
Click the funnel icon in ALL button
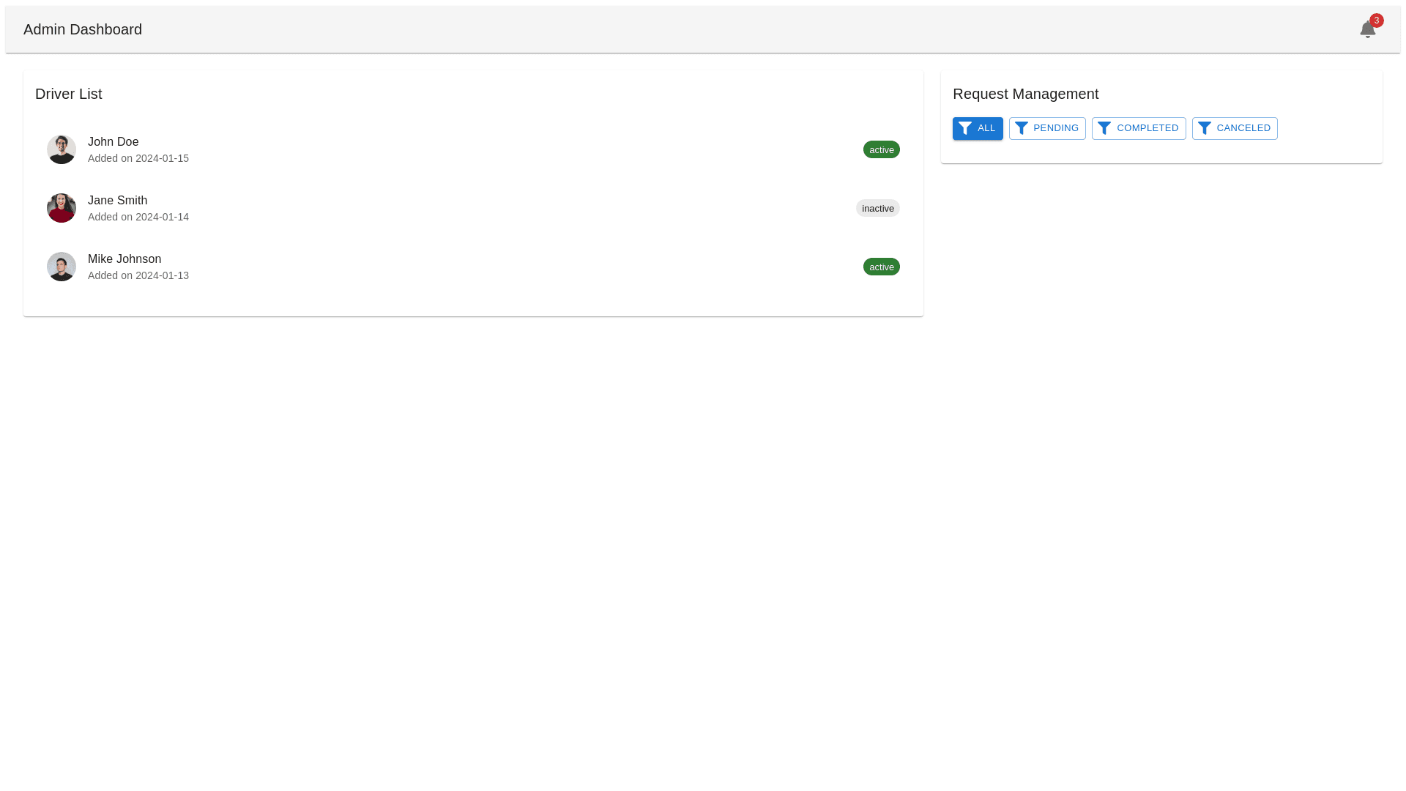(x=965, y=128)
